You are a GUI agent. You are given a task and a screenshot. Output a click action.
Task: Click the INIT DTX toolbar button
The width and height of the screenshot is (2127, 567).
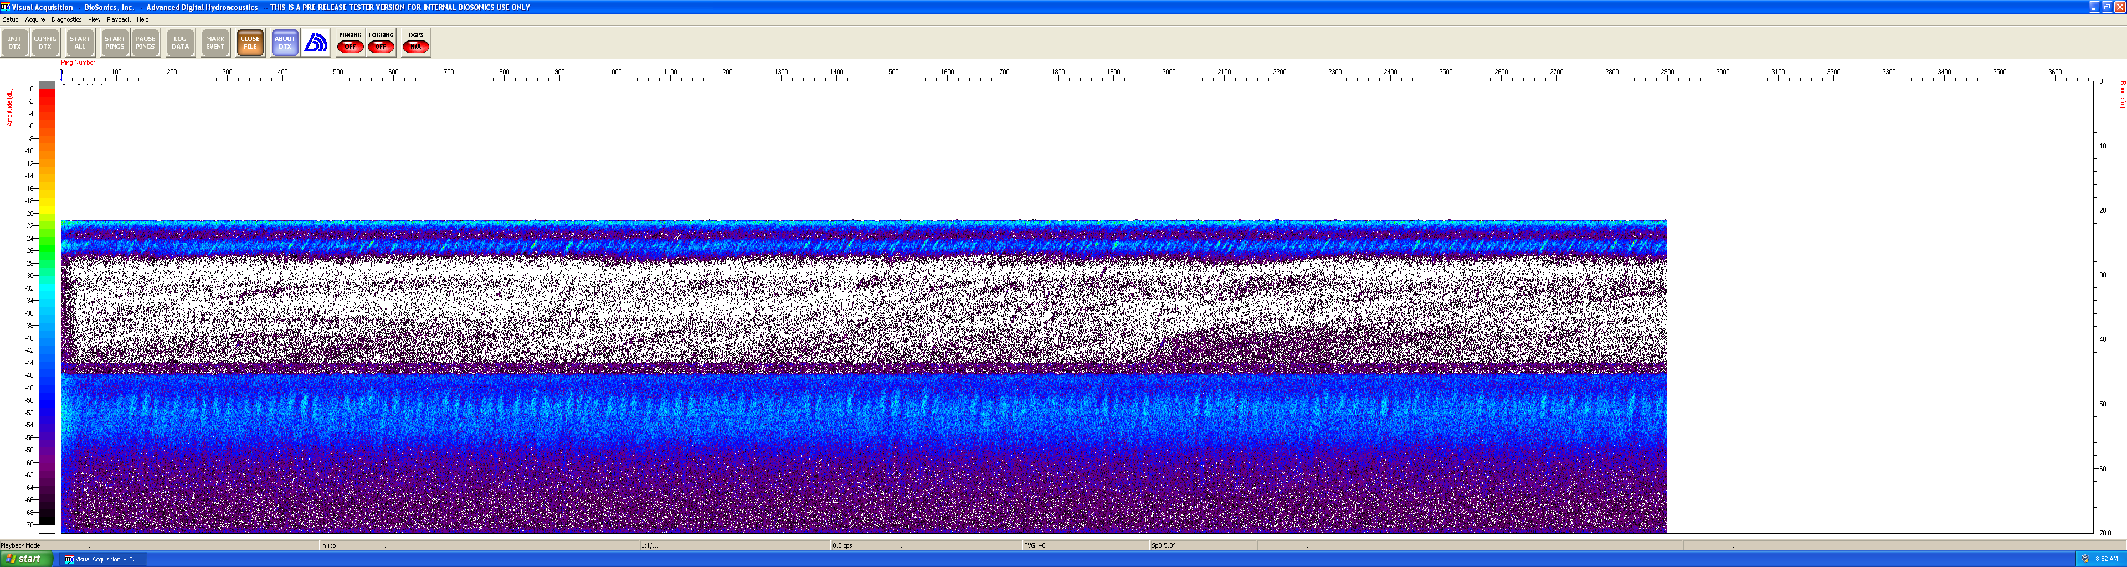[15, 42]
